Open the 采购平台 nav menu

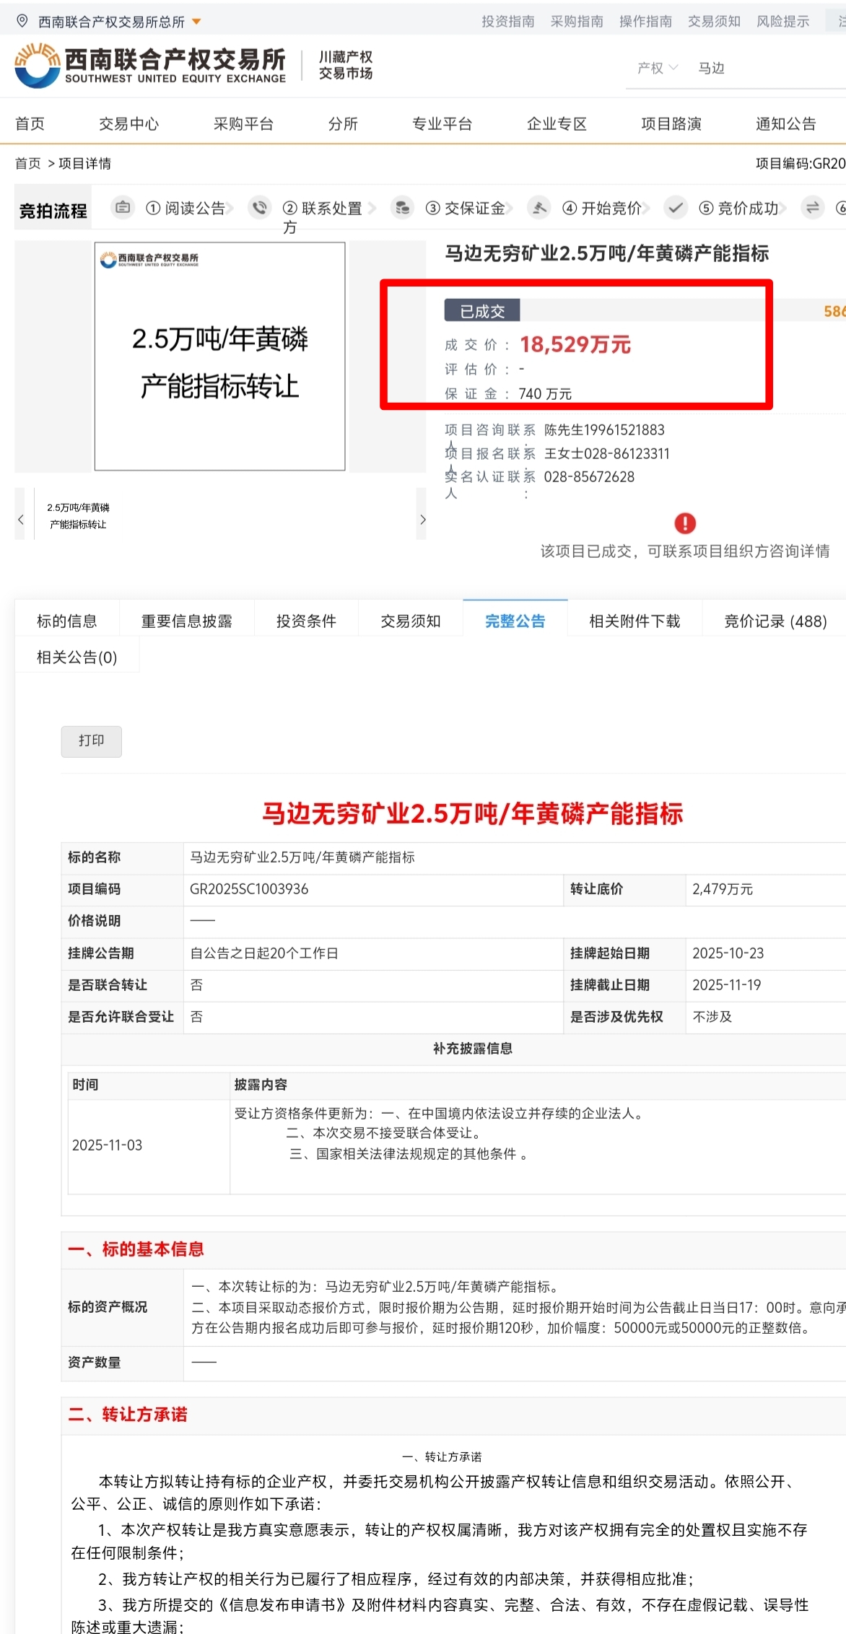[x=243, y=123]
